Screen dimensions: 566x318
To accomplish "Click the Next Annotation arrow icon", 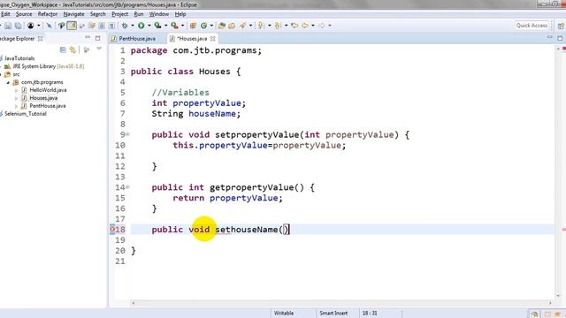I will [x=261, y=26].
